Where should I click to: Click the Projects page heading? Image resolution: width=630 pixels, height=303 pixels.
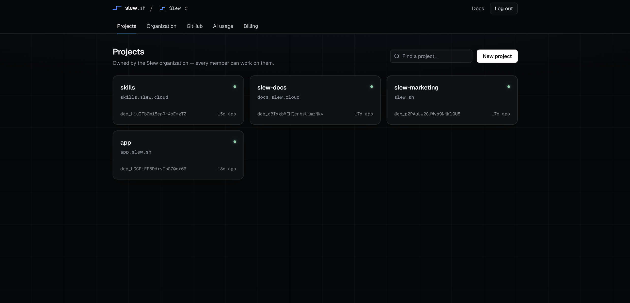point(128,52)
